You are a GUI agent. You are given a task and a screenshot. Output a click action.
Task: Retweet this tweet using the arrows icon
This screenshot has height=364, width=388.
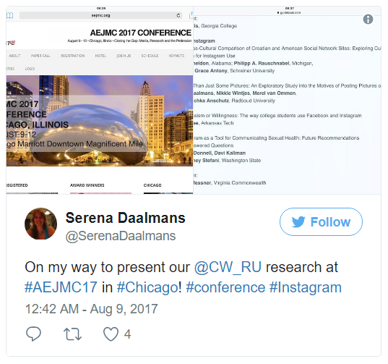coord(72,334)
